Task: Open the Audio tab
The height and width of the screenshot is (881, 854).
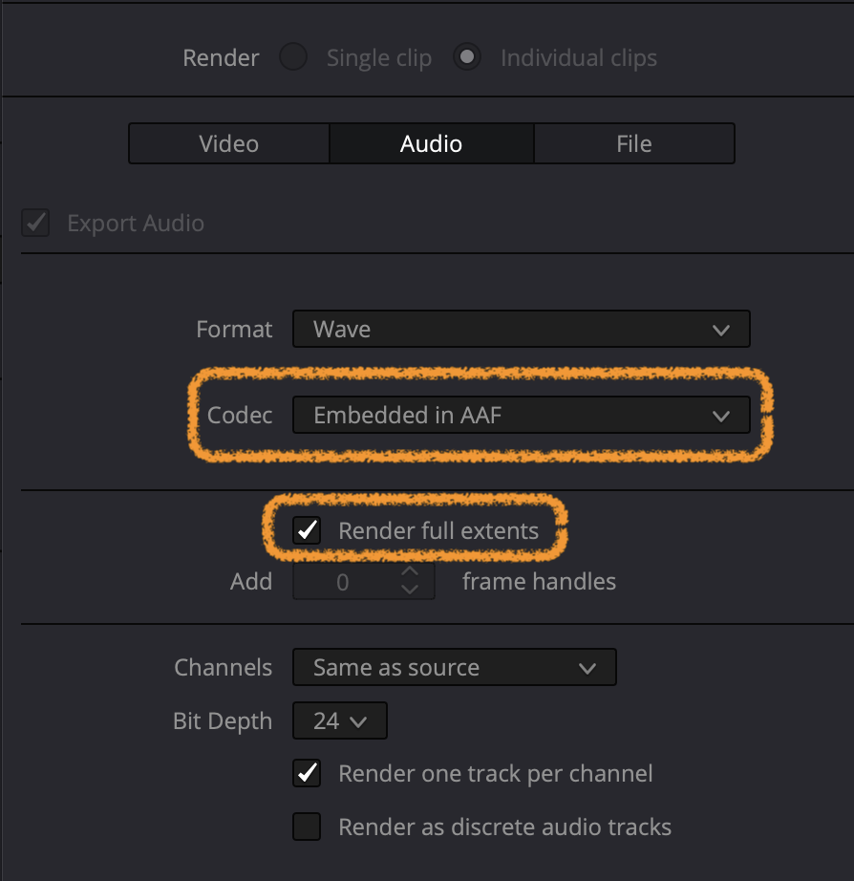Action: (x=432, y=144)
